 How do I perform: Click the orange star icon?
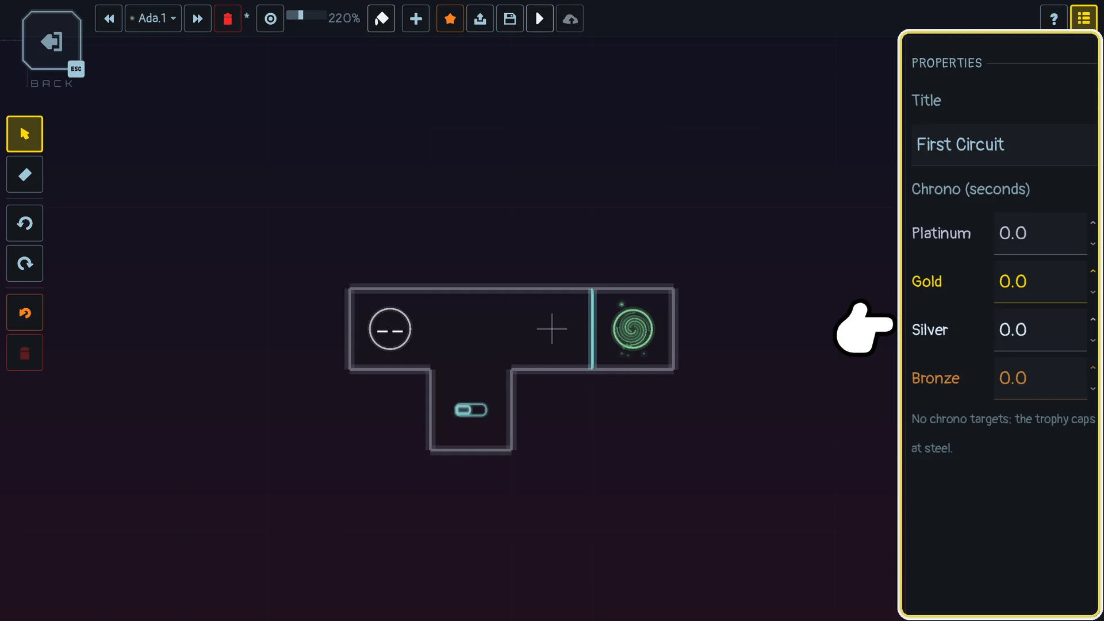click(x=450, y=18)
